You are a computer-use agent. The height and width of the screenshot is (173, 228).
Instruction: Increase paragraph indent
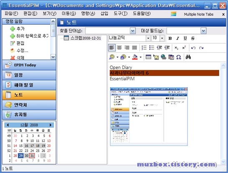(x=167, y=48)
